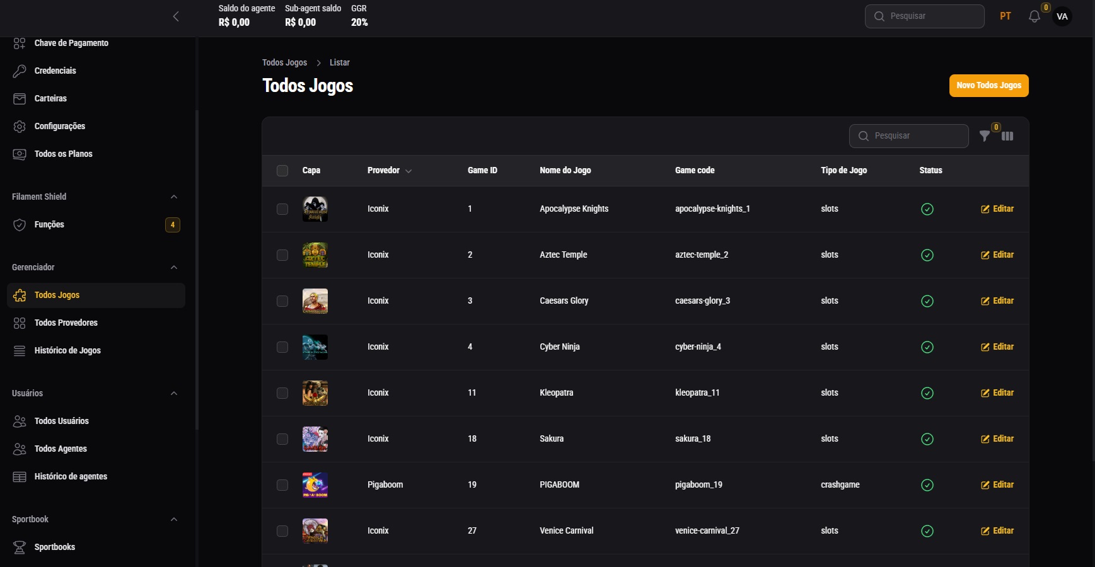
Task: Click green status check for Apocalypse Knights
Action: (x=927, y=209)
